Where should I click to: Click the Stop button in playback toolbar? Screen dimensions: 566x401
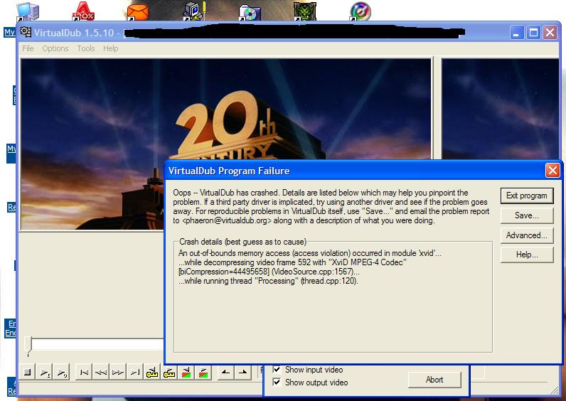(x=28, y=372)
